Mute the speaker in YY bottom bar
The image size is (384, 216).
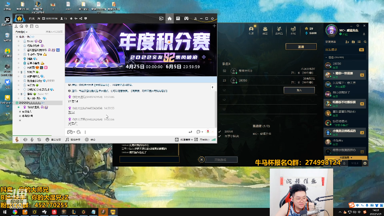pos(25,140)
